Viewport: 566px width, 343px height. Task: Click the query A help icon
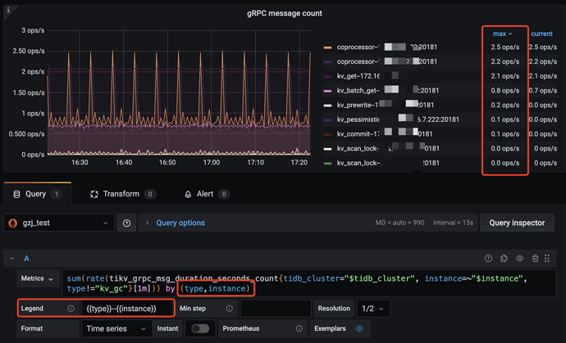[488, 259]
